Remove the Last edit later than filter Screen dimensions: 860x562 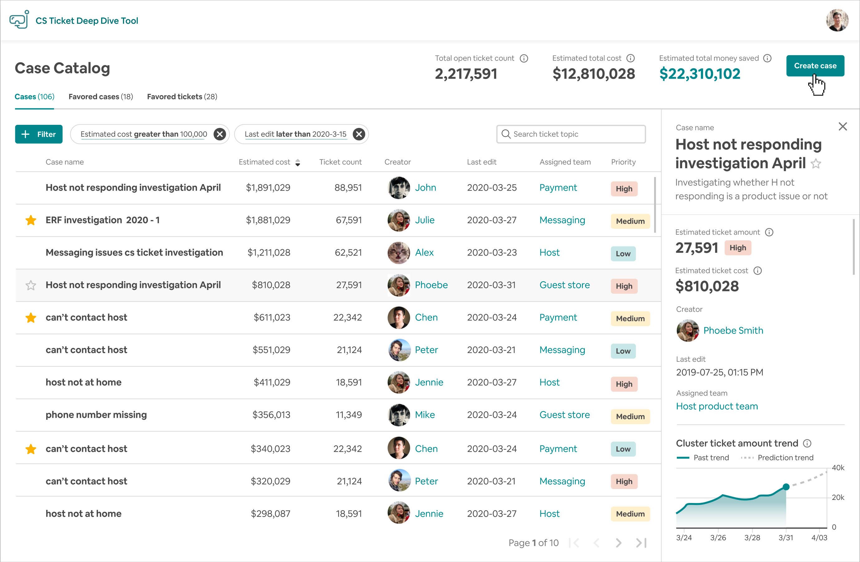(359, 134)
